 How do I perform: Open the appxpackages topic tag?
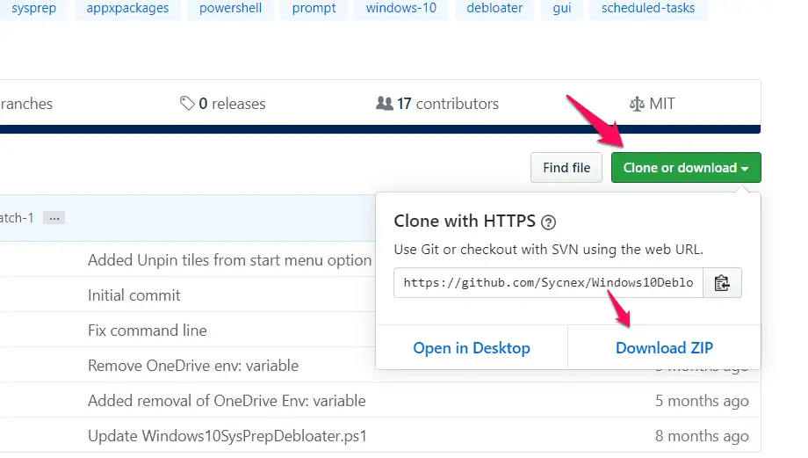click(128, 8)
